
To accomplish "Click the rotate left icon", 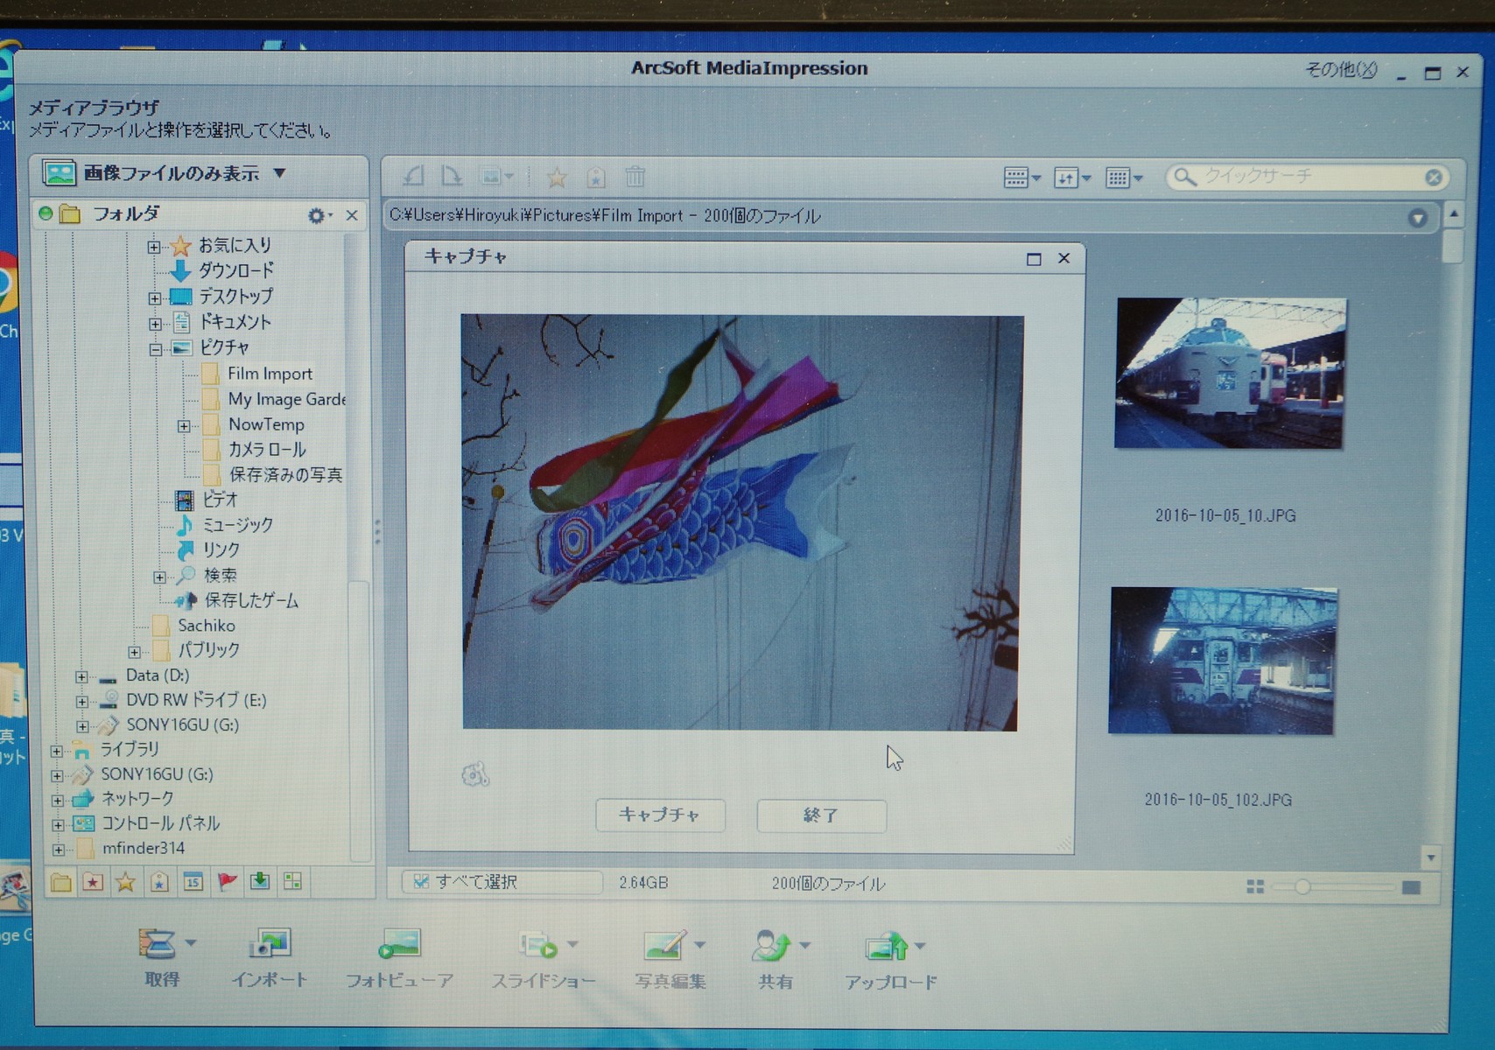I will [413, 175].
